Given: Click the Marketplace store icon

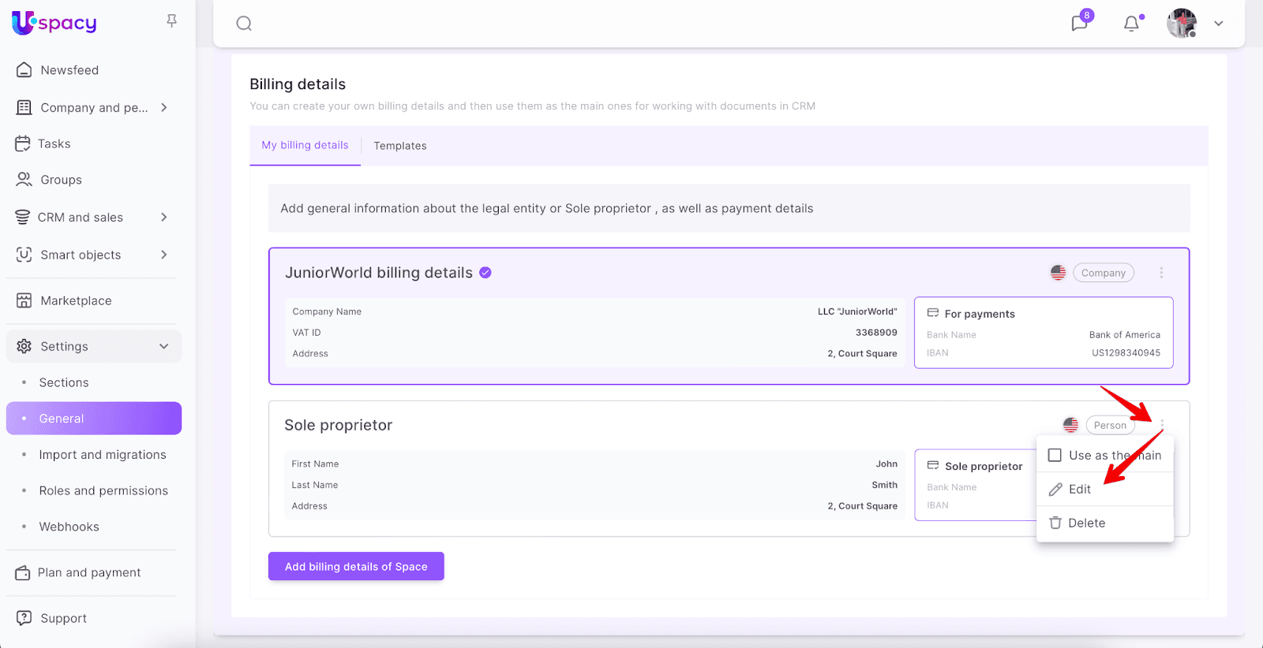Looking at the screenshot, I should click(24, 300).
